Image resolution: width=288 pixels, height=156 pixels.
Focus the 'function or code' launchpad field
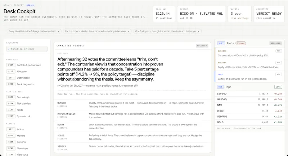tap(27, 49)
